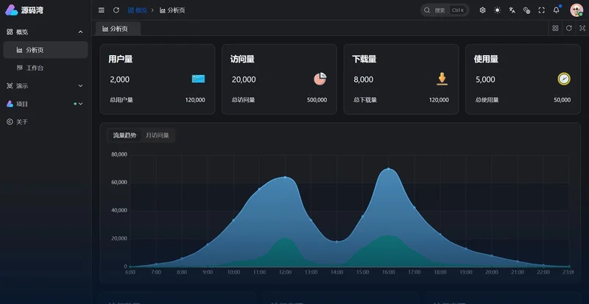Switch to the 月访问量 chart tab
The image size is (589, 304).
pos(158,135)
